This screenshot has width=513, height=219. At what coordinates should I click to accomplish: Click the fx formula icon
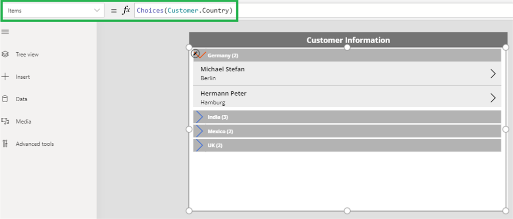point(126,11)
